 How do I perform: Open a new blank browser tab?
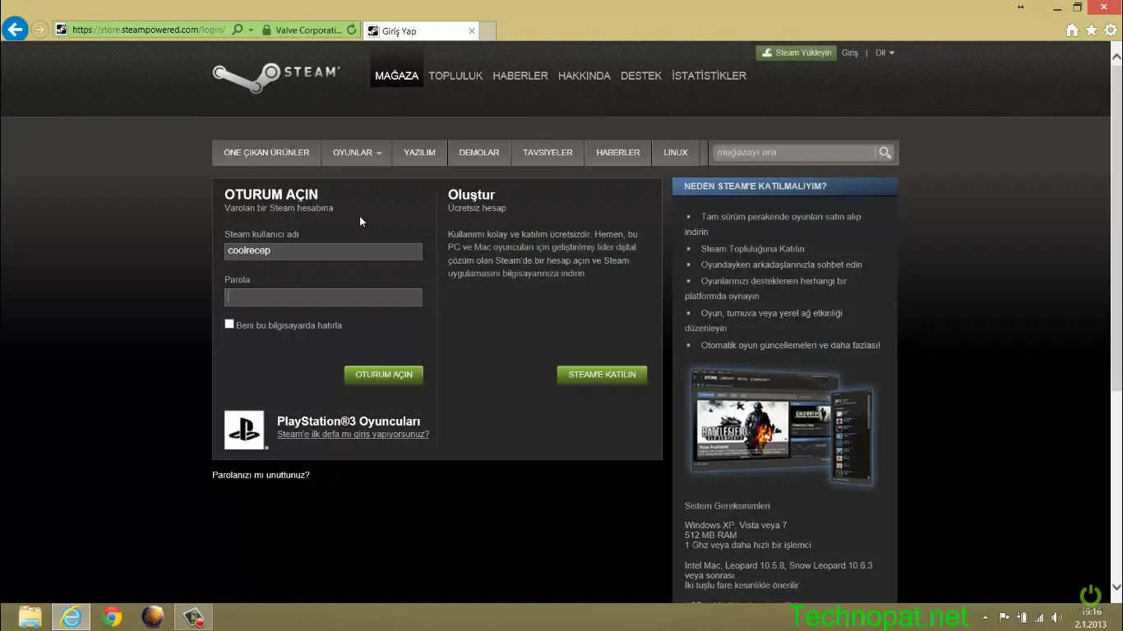pyautogui.click(x=488, y=31)
